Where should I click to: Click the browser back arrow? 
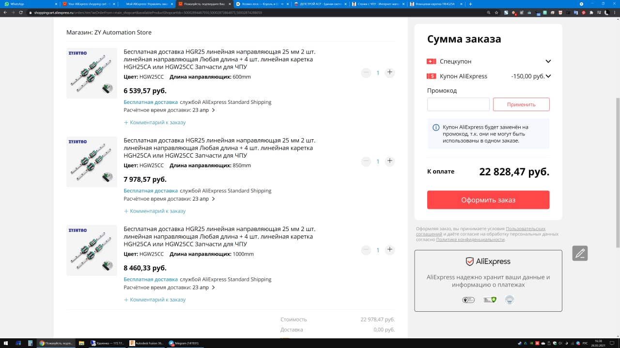coord(5,13)
